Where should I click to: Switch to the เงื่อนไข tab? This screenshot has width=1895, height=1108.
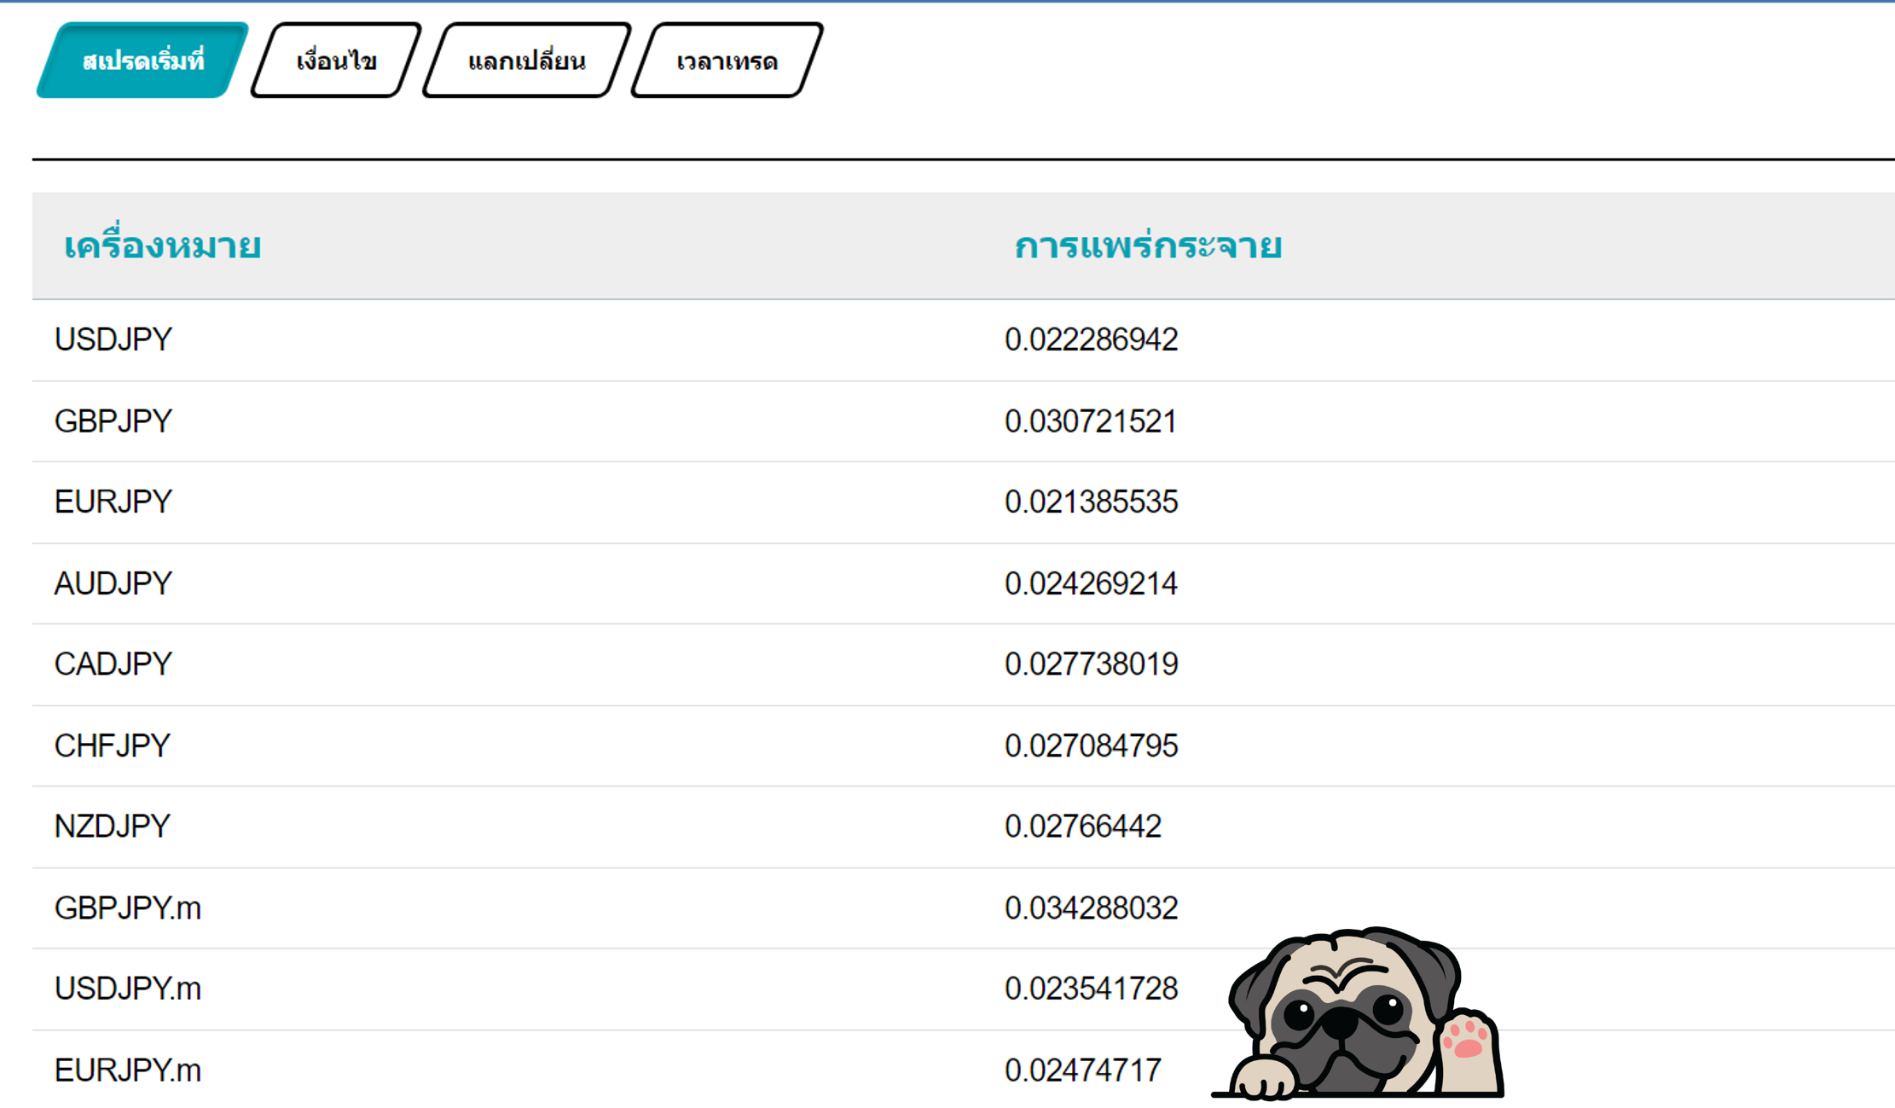336,61
